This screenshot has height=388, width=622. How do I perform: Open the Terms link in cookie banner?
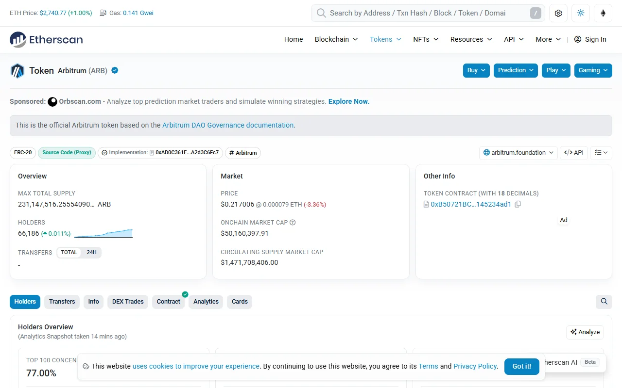click(429, 366)
